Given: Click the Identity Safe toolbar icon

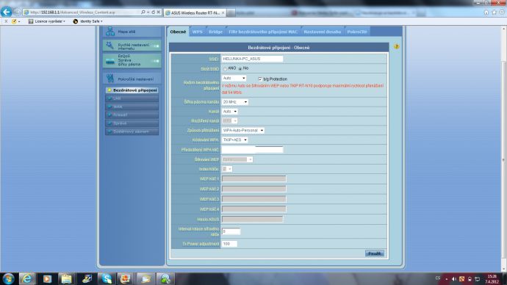Looking at the screenshot, I should pos(76,21).
